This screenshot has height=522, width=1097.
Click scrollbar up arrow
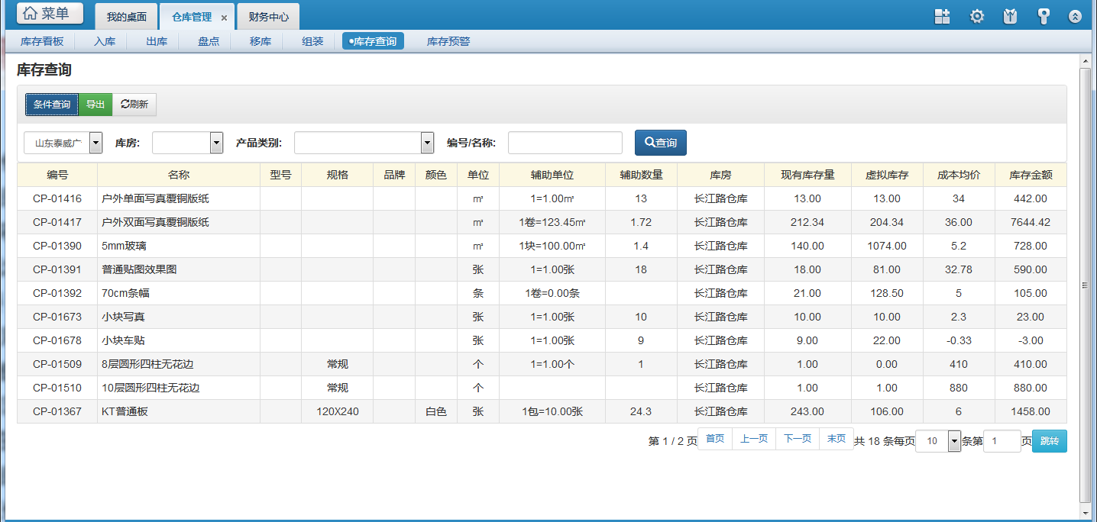[x=1085, y=60]
